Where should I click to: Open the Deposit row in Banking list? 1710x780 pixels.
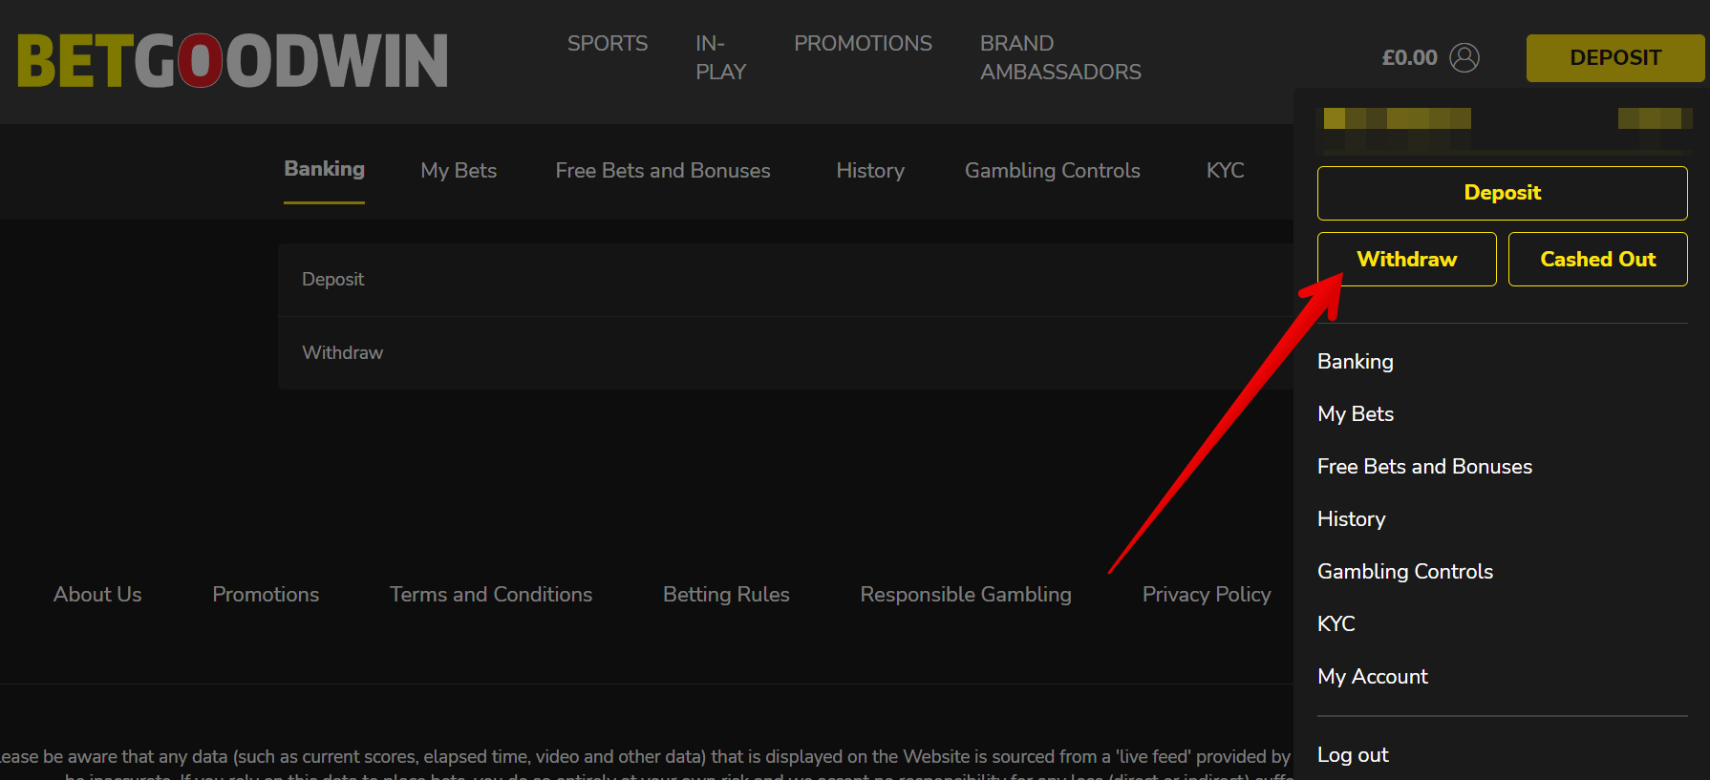[785, 280]
